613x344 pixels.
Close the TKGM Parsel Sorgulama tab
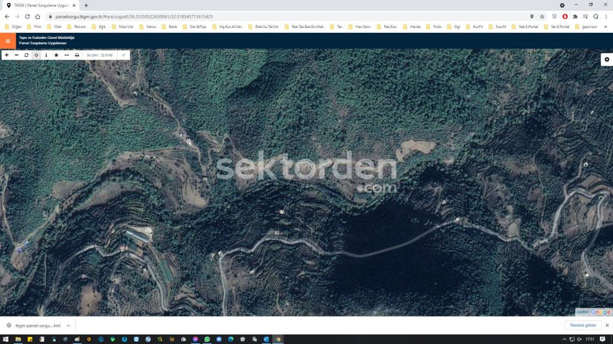(x=74, y=5)
